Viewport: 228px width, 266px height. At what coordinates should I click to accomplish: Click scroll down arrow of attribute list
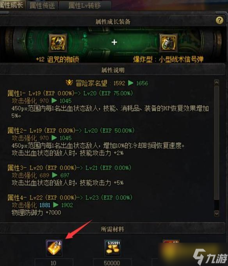tap(217, 213)
